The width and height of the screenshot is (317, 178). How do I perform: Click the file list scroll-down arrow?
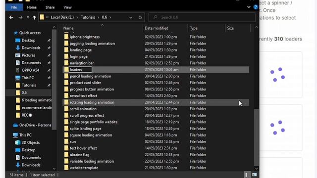257,169
